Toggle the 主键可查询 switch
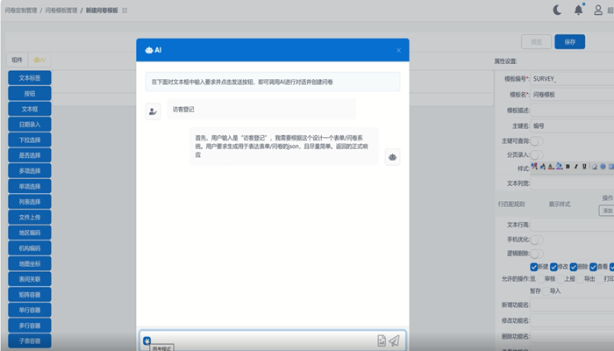 (x=537, y=141)
